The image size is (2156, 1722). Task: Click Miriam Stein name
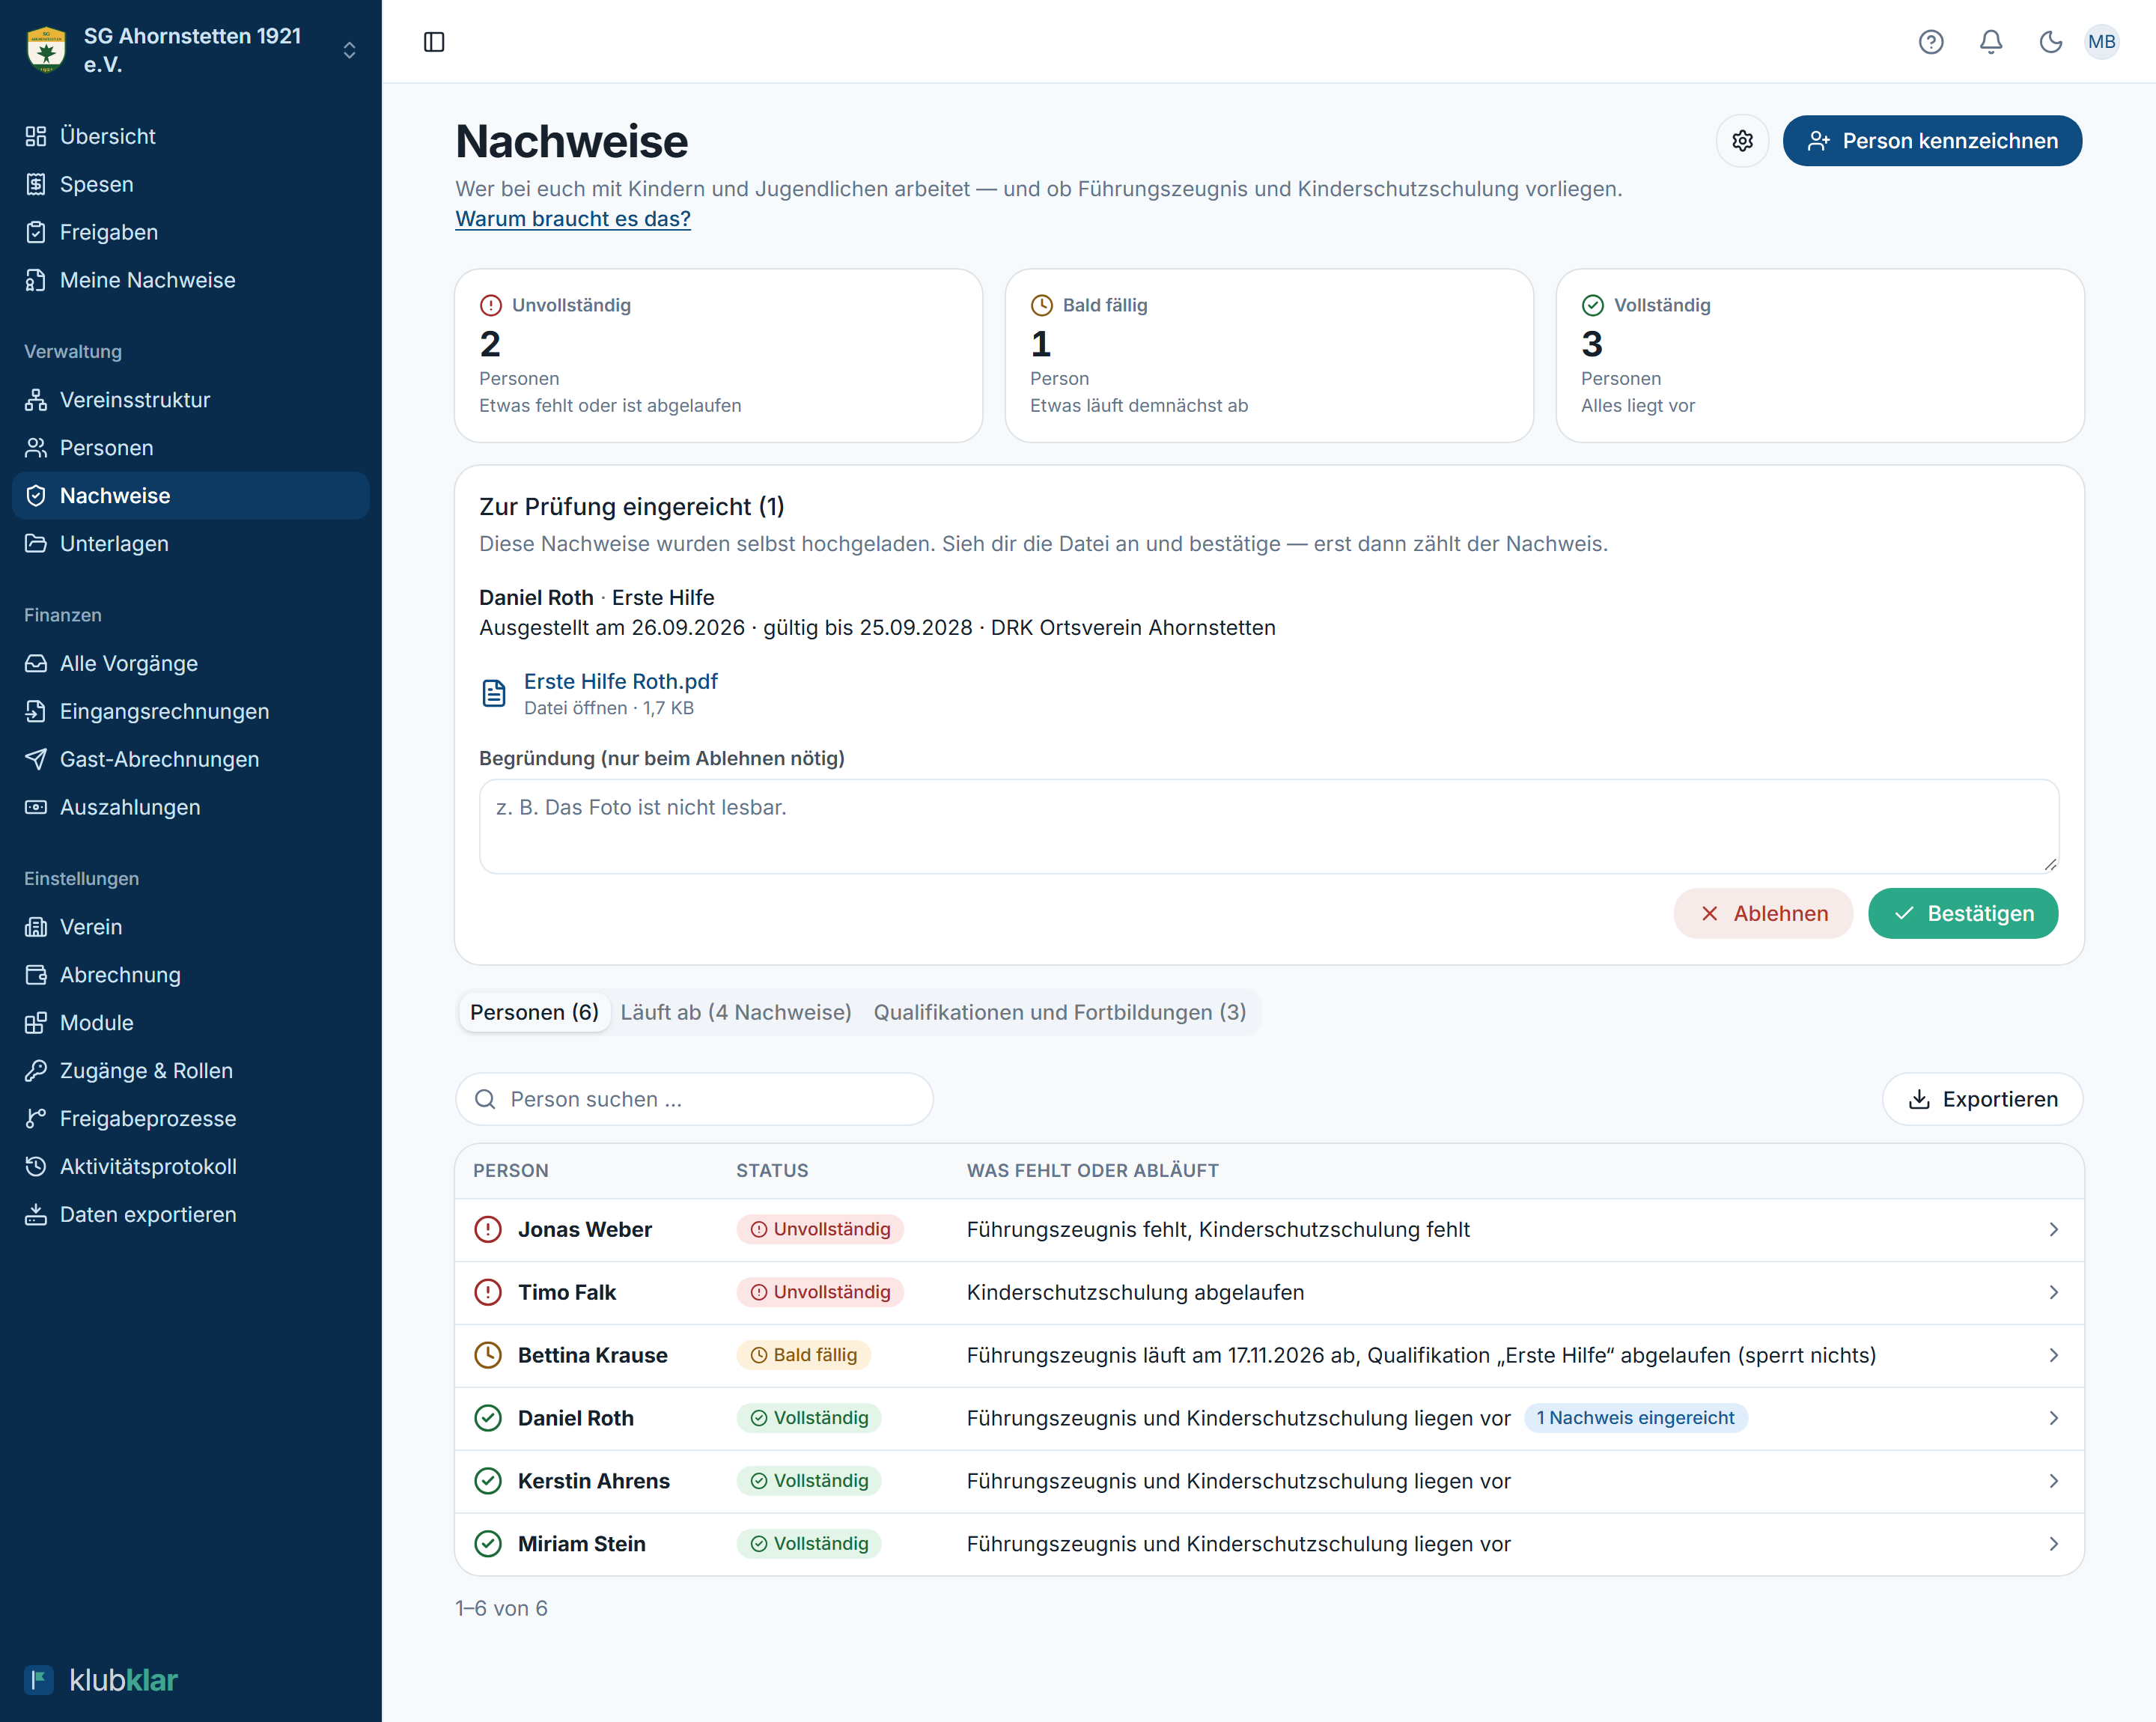point(581,1545)
